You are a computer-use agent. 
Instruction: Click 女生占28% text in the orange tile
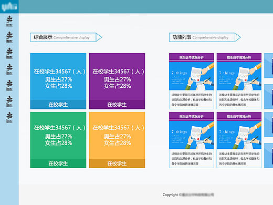click(118, 143)
